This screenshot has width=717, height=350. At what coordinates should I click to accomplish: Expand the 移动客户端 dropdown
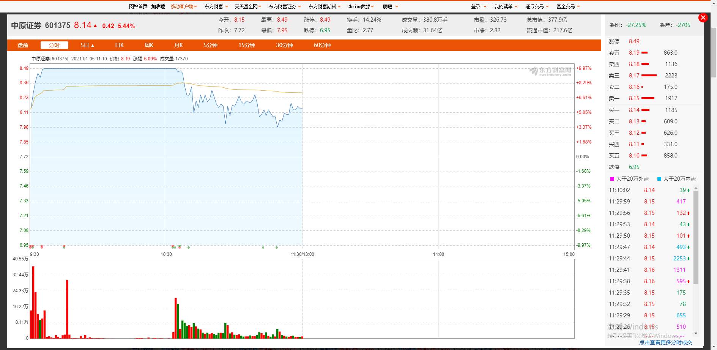tap(184, 6)
